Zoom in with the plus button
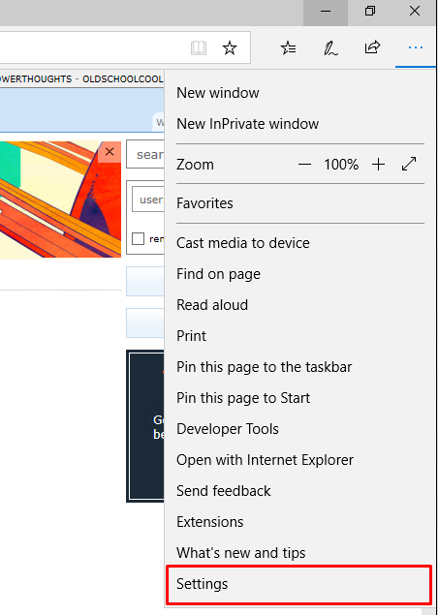The image size is (439, 615). pos(378,165)
